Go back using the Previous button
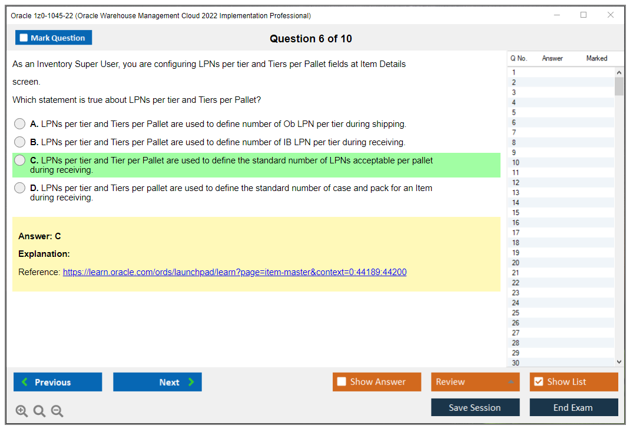Viewport: 633px width, 432px height. pyautogui.click(x=57, y=381)
